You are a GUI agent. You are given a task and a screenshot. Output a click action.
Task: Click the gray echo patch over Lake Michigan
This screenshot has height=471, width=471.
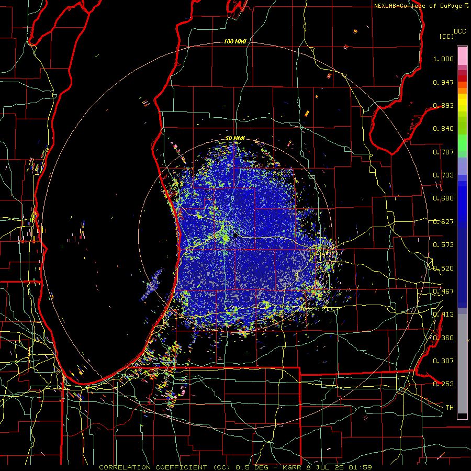point(151,285)
